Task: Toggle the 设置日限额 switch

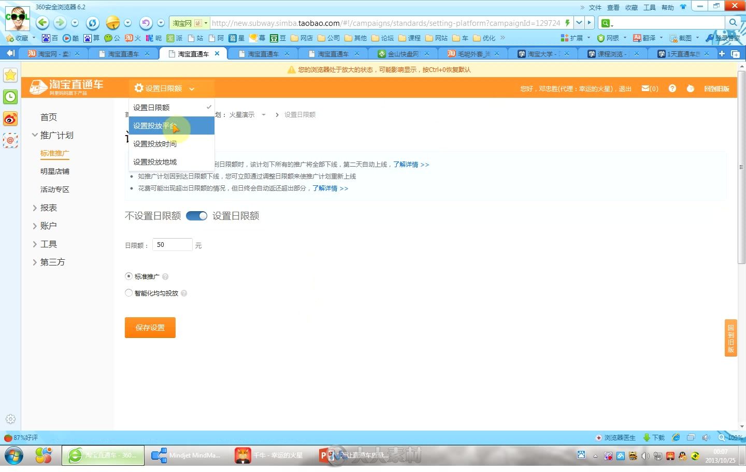Action: click(196, 216)
